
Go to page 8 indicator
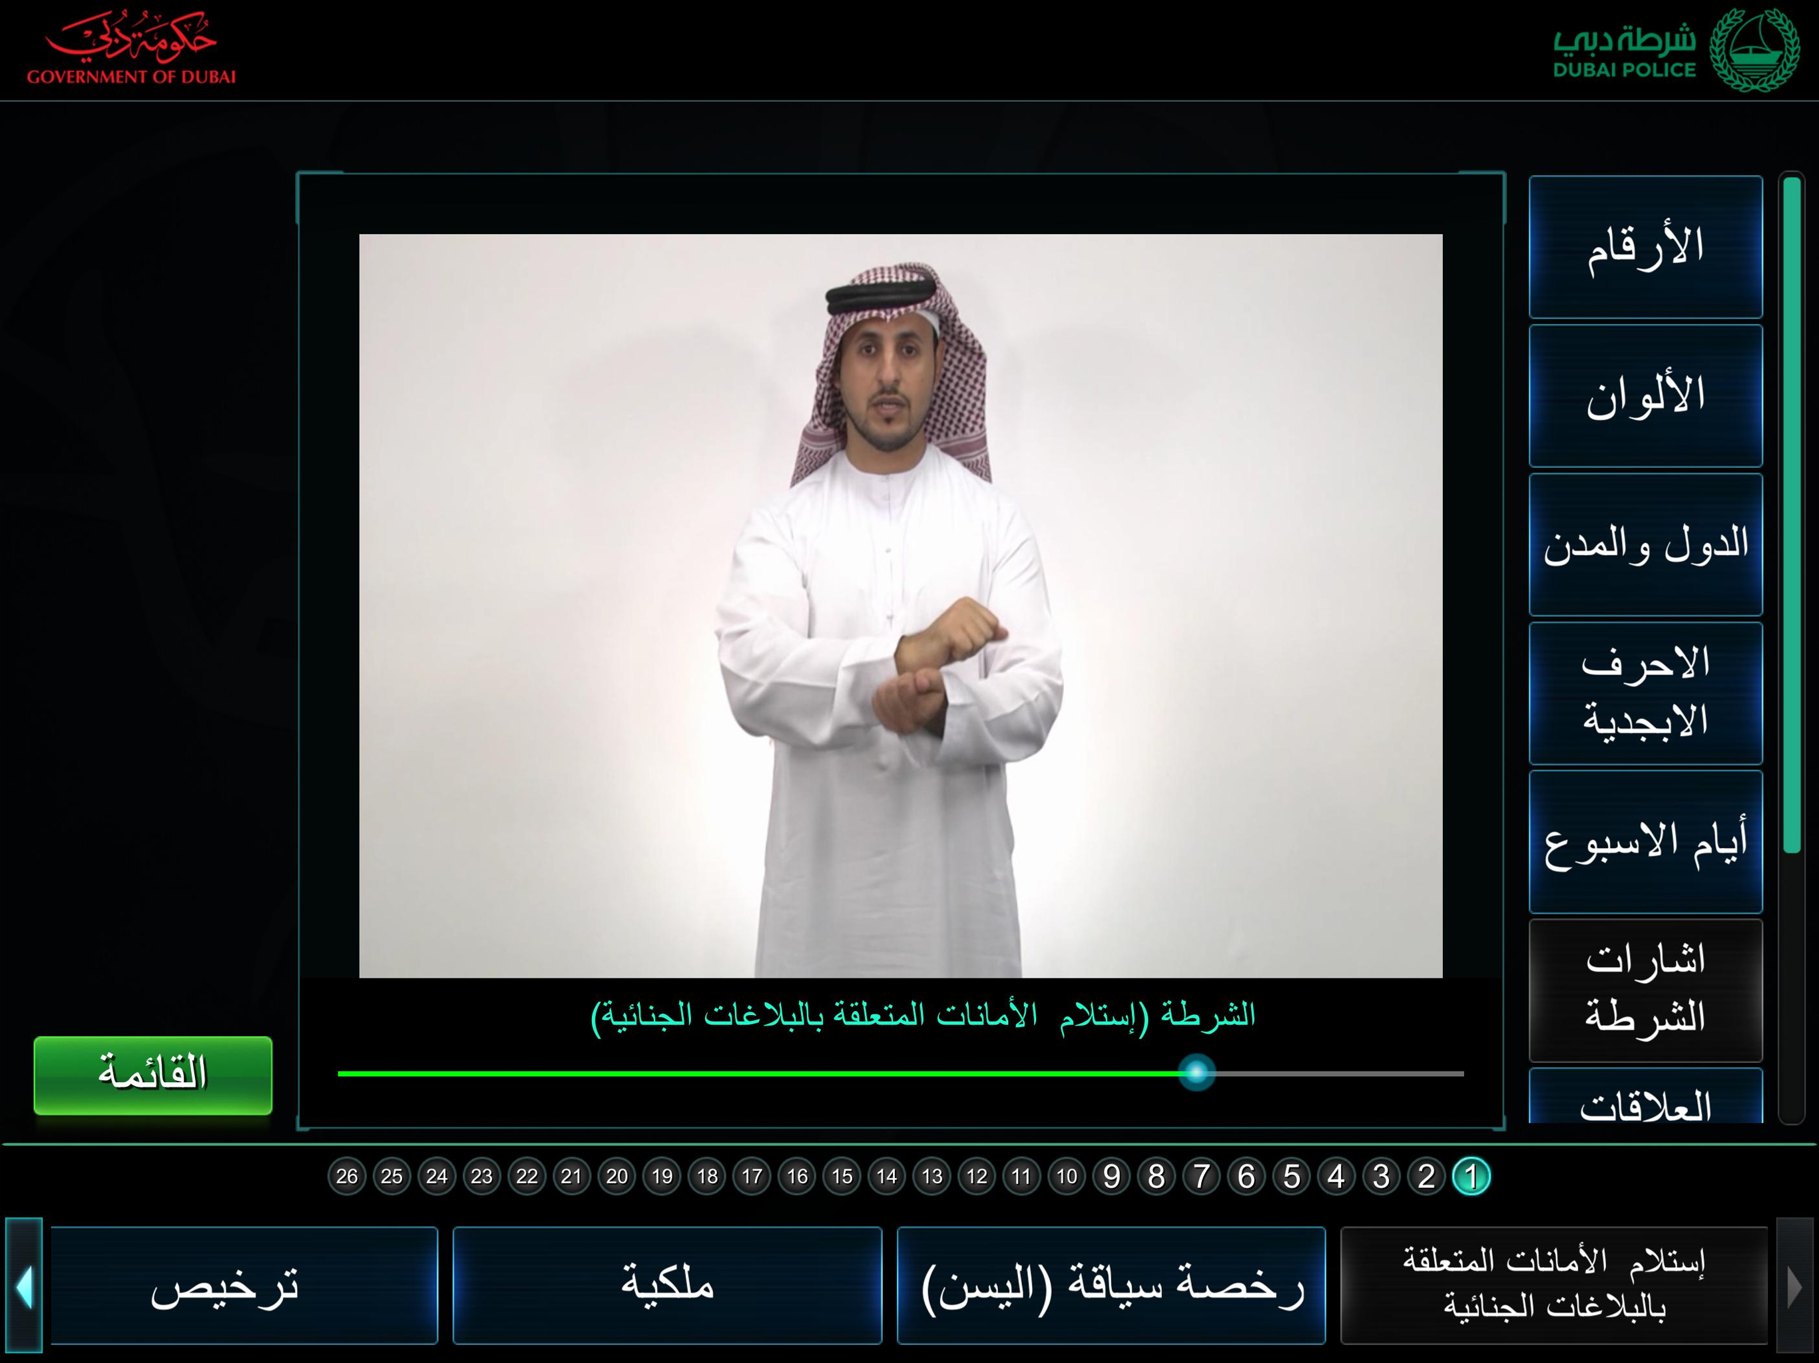tap(1157, 1177)
